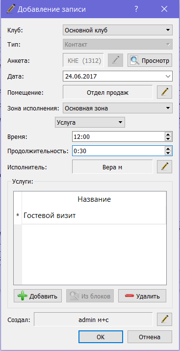Click the Добавить button with the plus icon
The image size is (180, 351).
pos(38,296)
